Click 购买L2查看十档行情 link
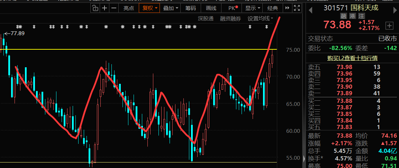Screen dimensions: 399x168 coord(352,58)
